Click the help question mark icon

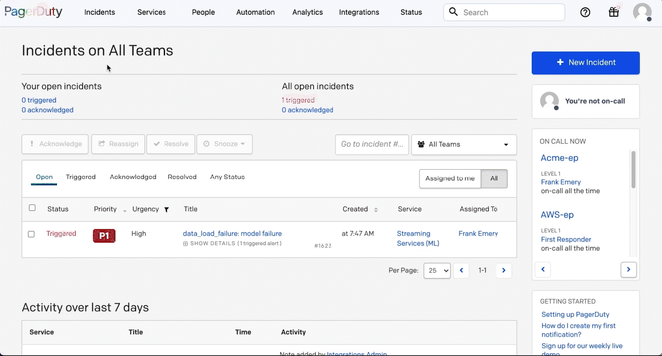click(x=585, y=12)
